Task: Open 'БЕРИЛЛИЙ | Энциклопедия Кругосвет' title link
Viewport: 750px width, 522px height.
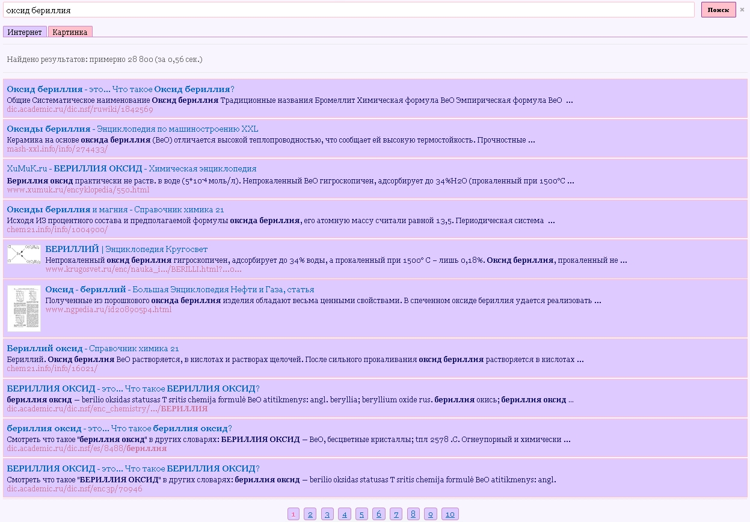Action: click(x=126, y=249)
